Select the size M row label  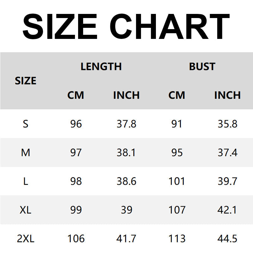tap(26, 153)
